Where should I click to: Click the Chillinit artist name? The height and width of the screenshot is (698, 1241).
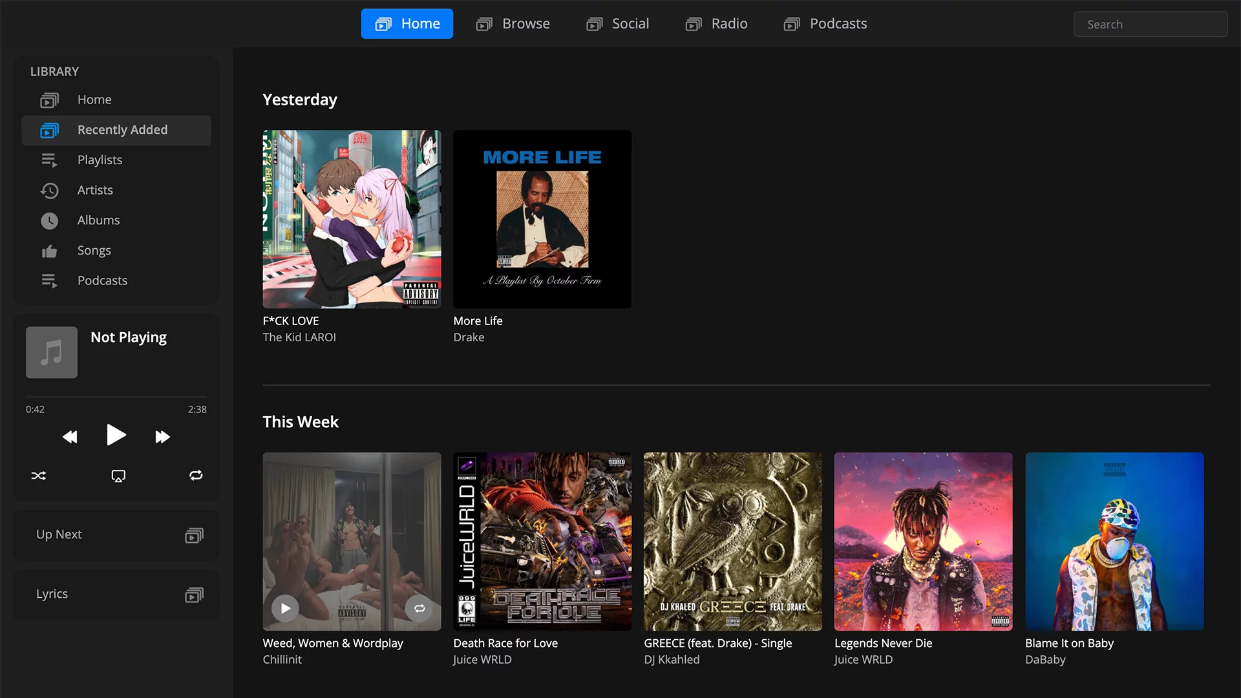pos(282,660)
